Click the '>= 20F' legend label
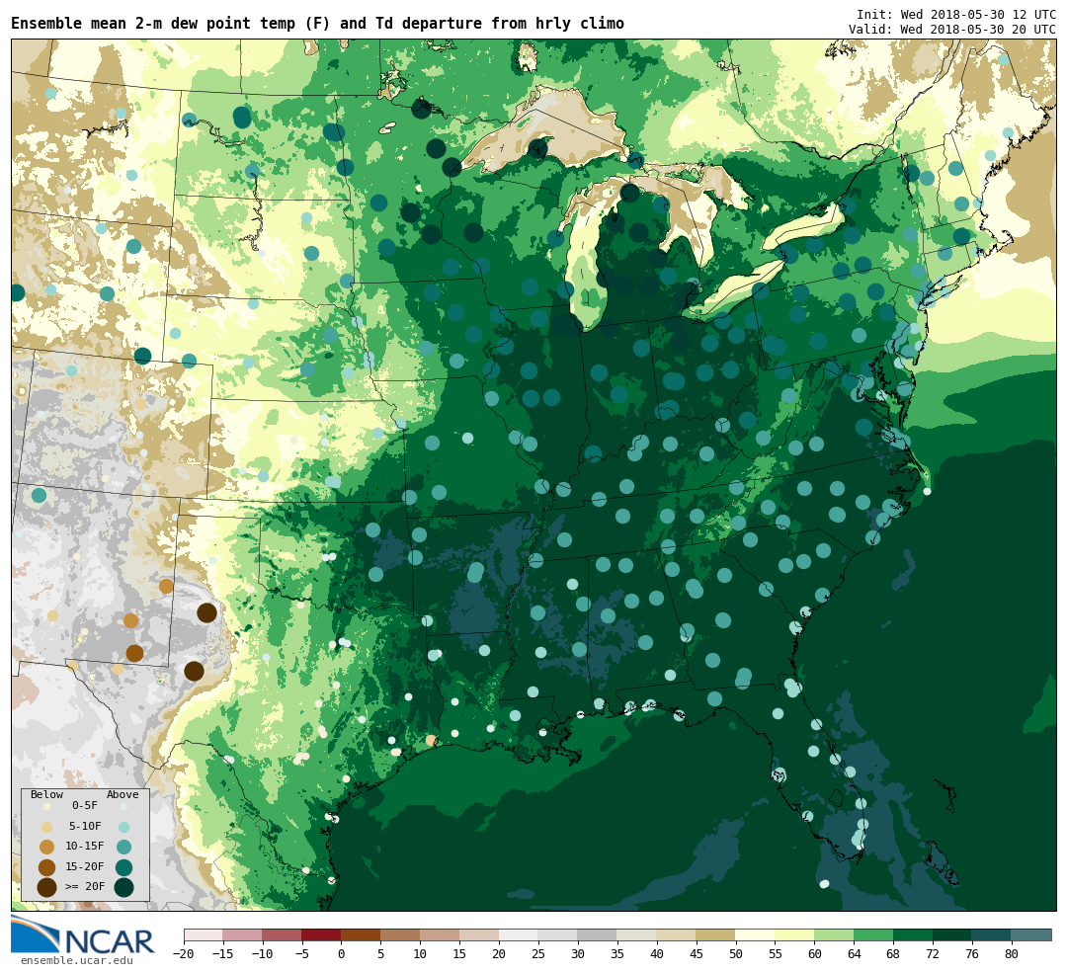Screen dimensions: 1067x973 [85, 886]
